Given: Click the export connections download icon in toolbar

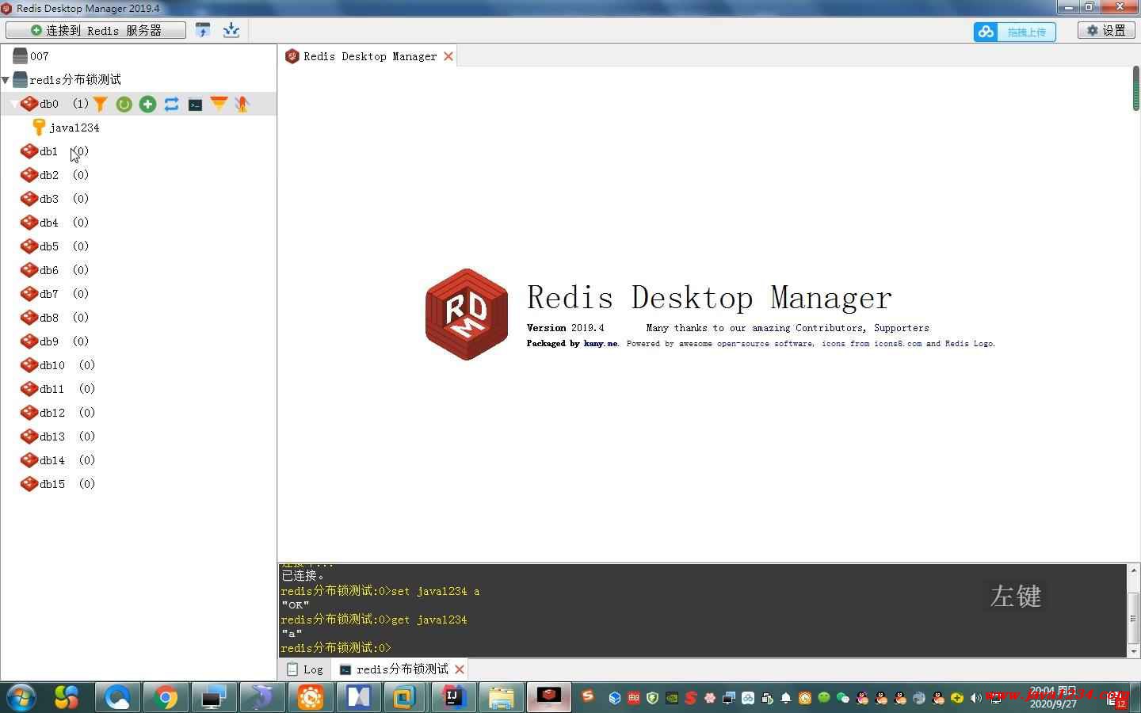Looking at the screenshot, I should pos(231,30).
